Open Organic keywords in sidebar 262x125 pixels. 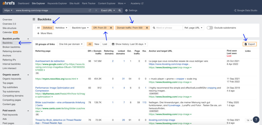tap(12, 79)
